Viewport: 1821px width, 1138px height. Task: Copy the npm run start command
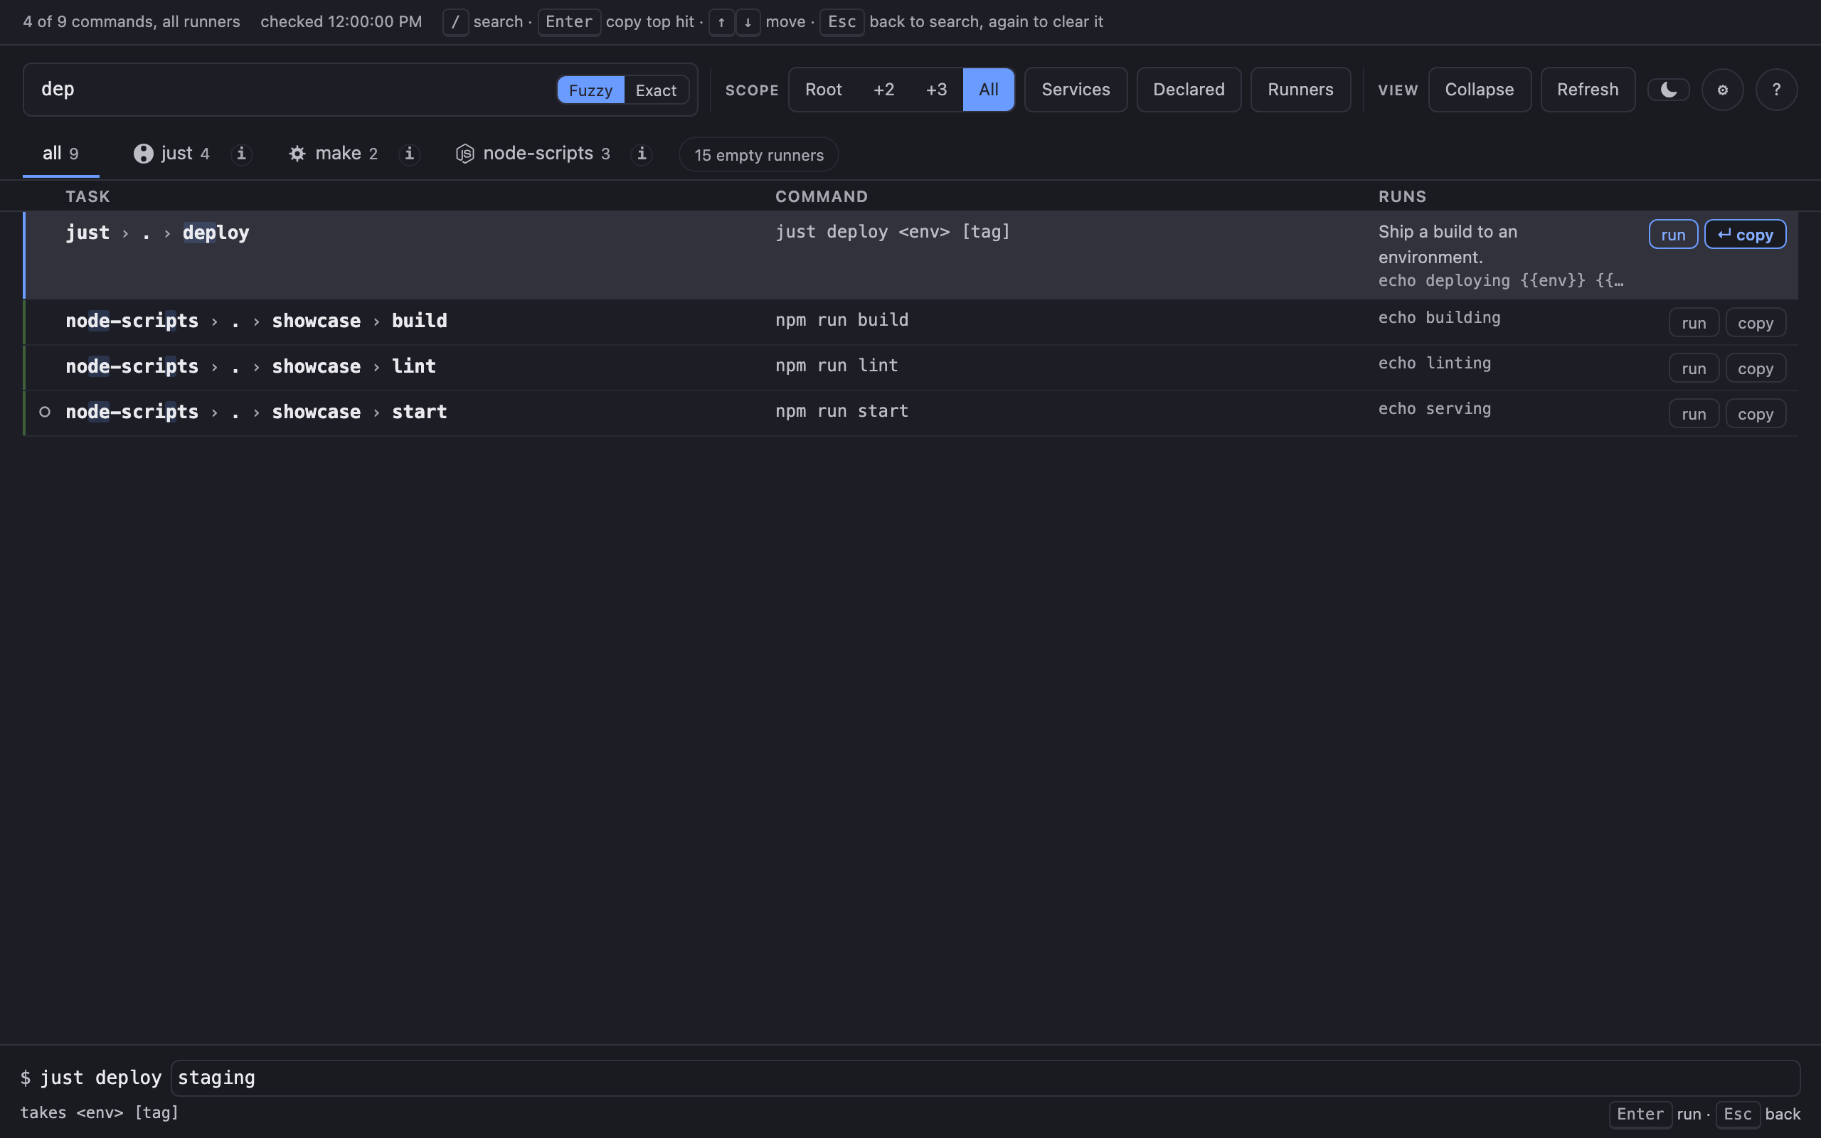tap(1755, 414)
